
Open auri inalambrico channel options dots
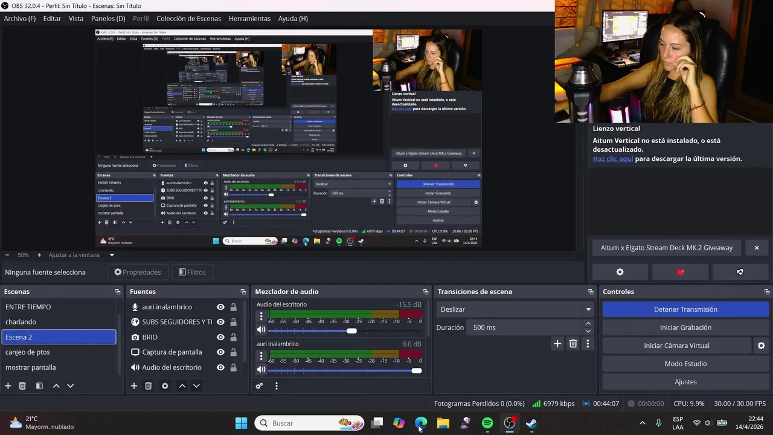click(x=261, y=355)
